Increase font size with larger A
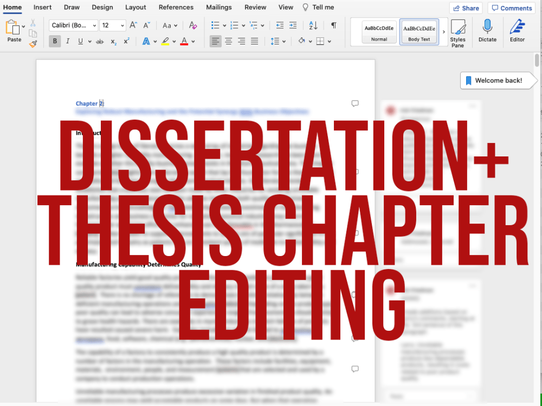 [133, 25]
